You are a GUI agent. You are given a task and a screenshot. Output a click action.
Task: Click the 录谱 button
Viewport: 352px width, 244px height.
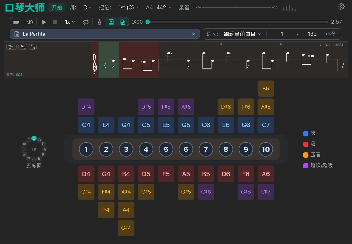(184, 7)
